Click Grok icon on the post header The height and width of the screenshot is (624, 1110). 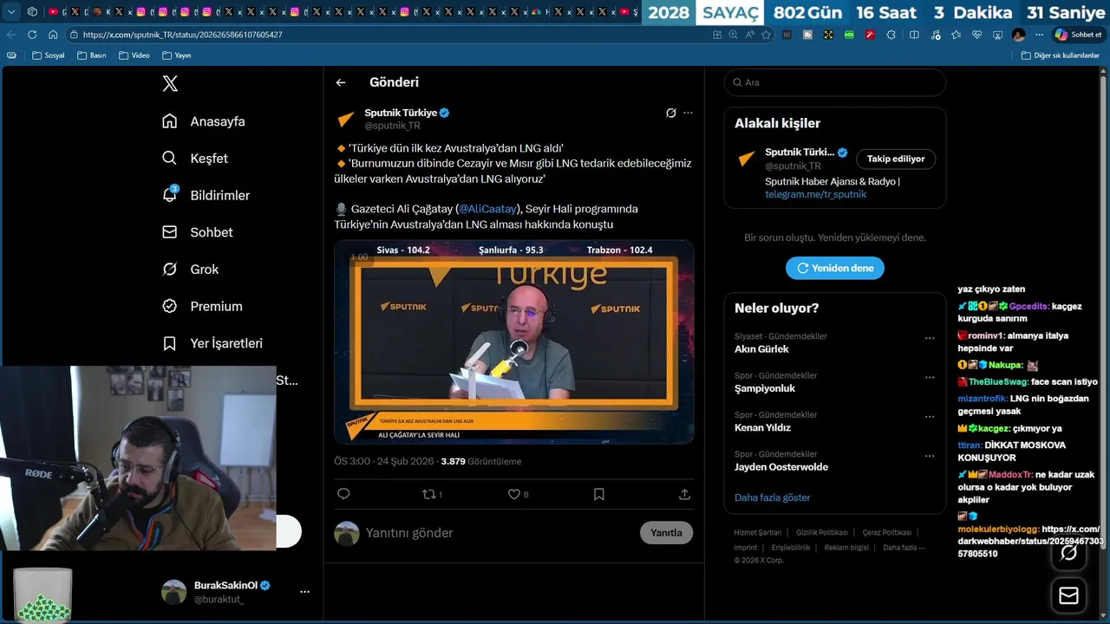point(670,113)
